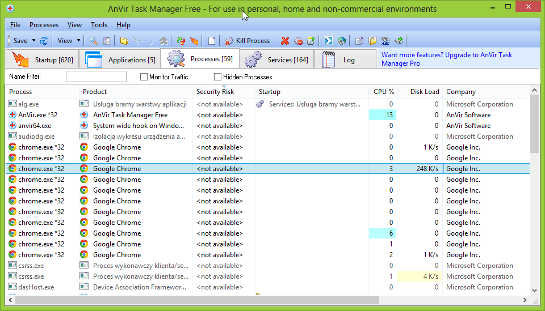Tick the Hidden Processes checkbox

pyautogui.click(x=217, y=77)
